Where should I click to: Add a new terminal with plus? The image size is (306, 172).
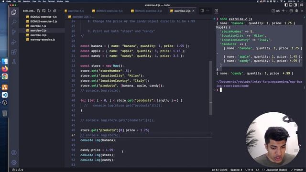pyautogui.click(x=283, y=11)
